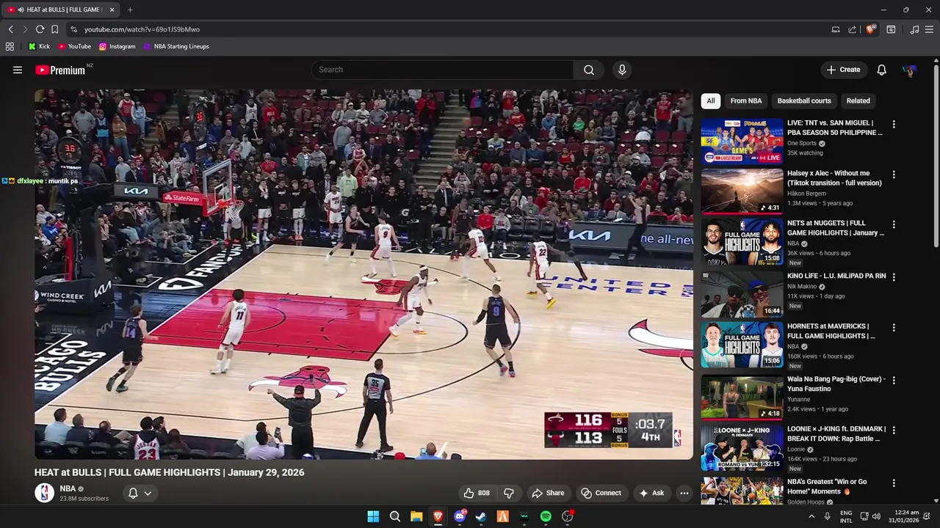Screen dimensions: 940x528
Task: Dislike the video with thumbs down
Action: (x=508, y=493)
